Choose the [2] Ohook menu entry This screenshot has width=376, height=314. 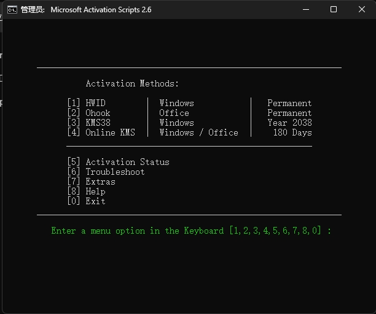click(x=89, y=113)
